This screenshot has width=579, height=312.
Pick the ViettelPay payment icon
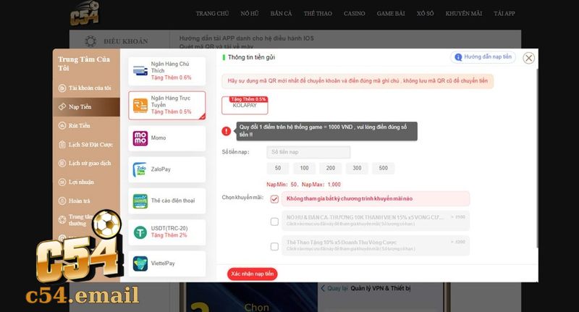[x=140, y=264]
